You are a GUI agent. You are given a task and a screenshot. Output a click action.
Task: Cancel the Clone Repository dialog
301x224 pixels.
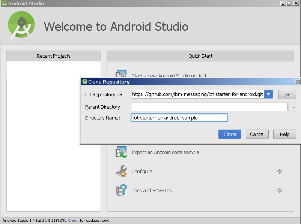(257, 134)
